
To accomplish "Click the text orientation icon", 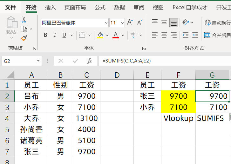I will click(x=186, y=22).
